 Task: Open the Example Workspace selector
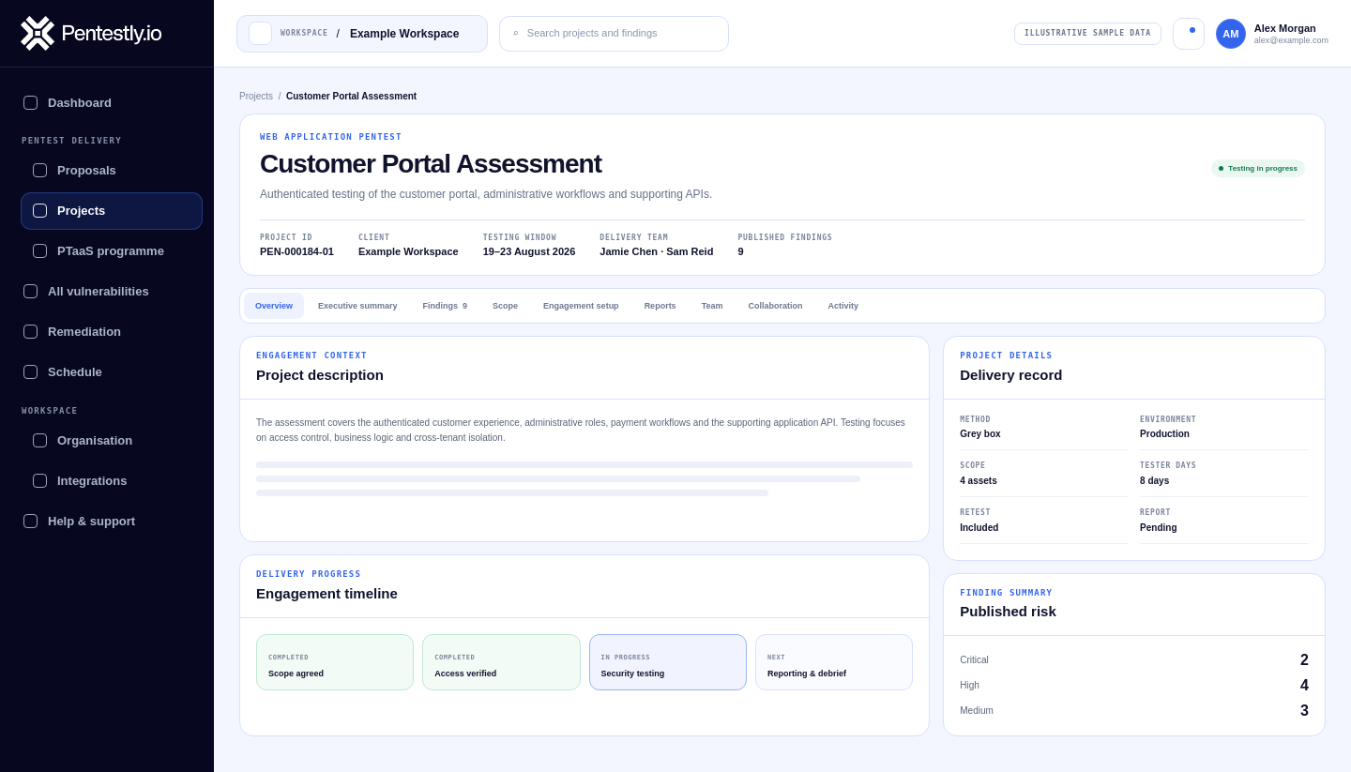coord(362,34)
